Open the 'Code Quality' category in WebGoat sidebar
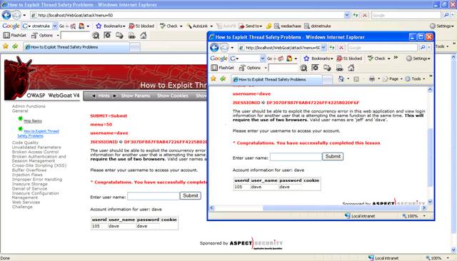The image size is (457, 261). click(x=25, y=143)
